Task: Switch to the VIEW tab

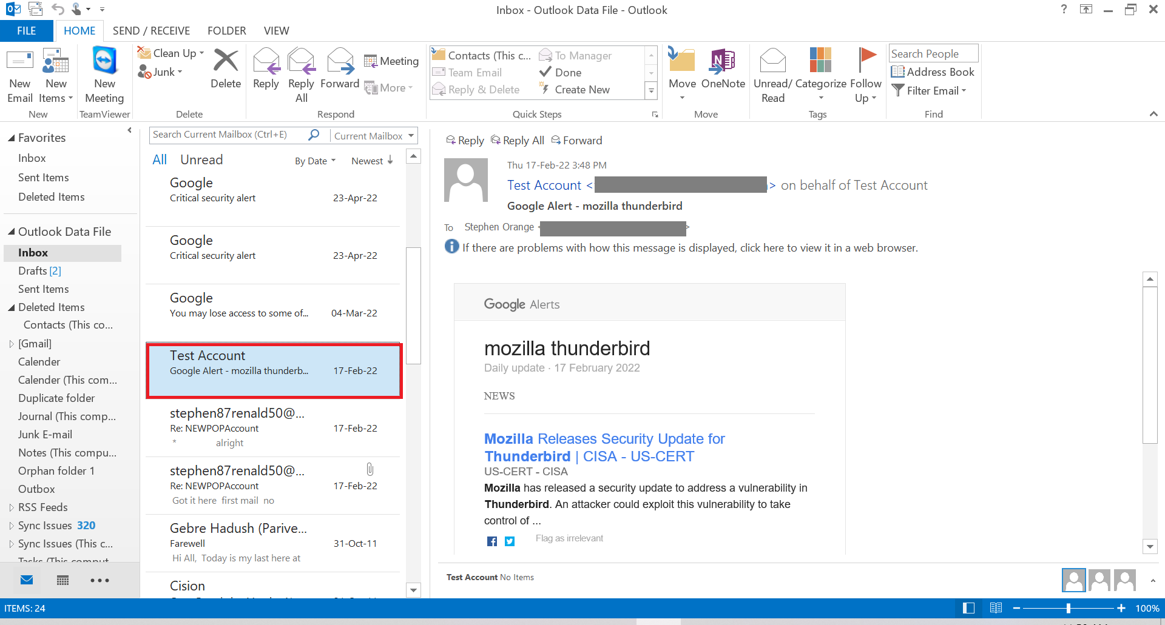Action: click(x=276, y=31)
